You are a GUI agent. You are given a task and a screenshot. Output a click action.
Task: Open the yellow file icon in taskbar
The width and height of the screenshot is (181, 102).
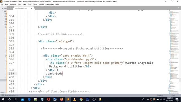point(100,99)
